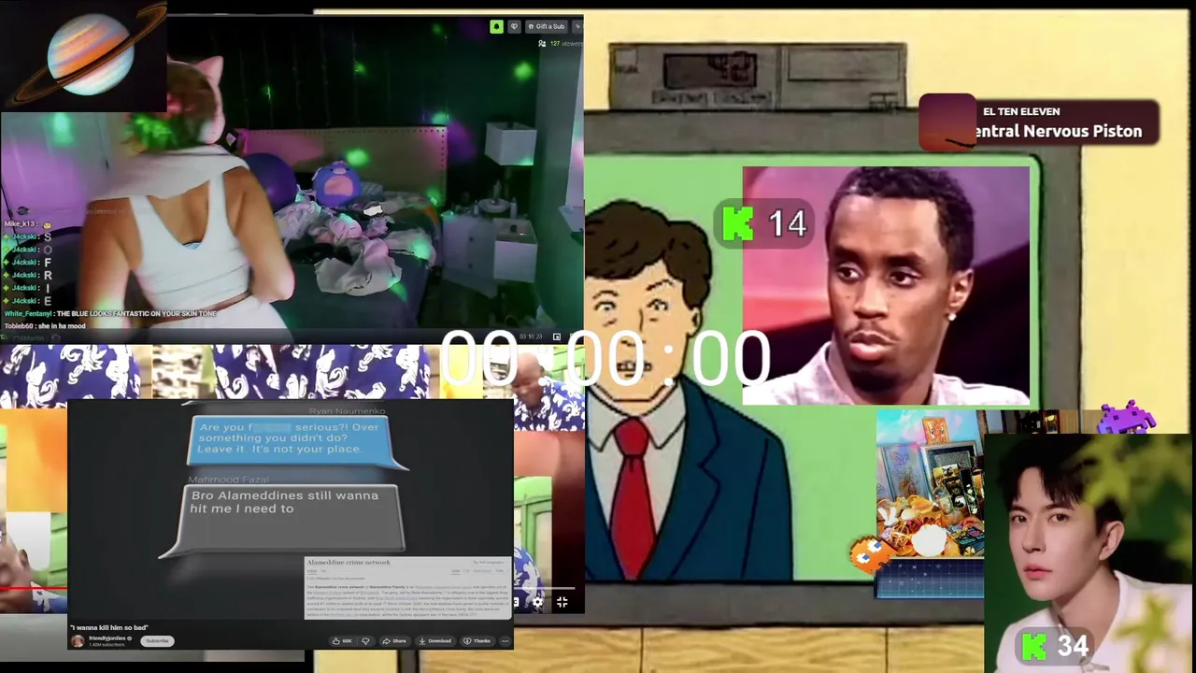Like the video showing 60K likes
This screenshot has width=1196, height=673.
tap(343, 640)
